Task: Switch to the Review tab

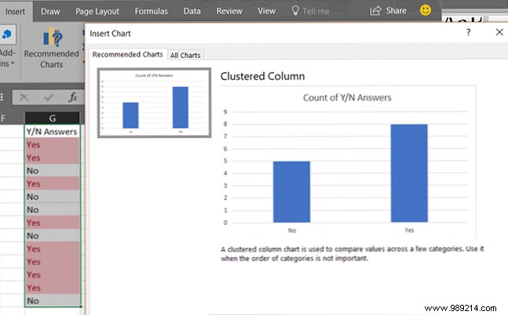Action: click(229, 11)
